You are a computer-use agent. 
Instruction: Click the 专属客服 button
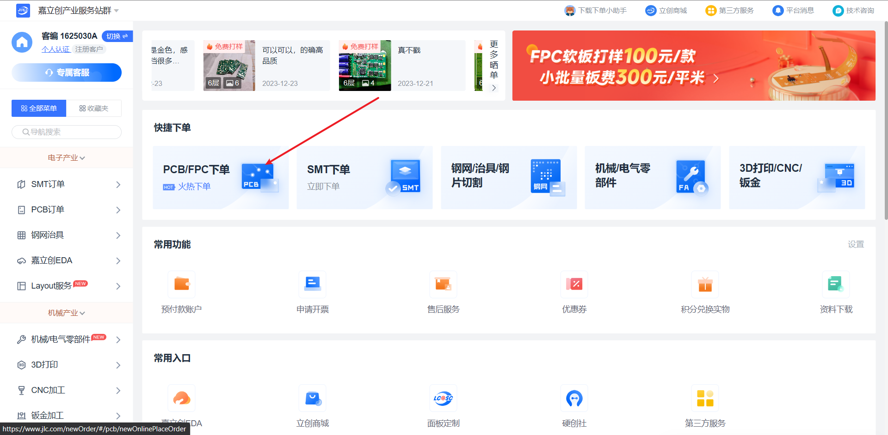click(x=67, y=72)
